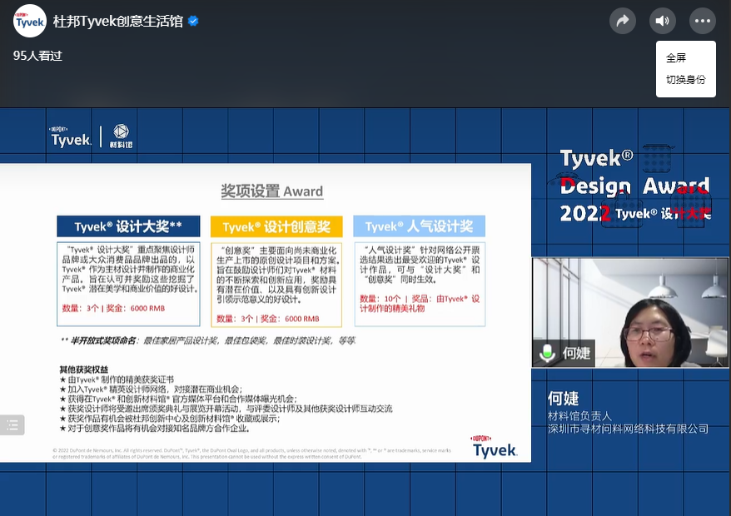This screenshot has height=516, width=731.
Task: Click 其他获奖权益 heading
Action: (84, 370)
